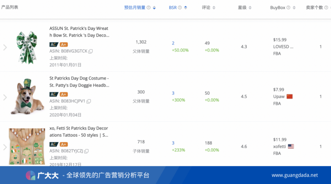The image size is (331, 184).
Task: Click AC badge on xo, Fetti tattoos row
Action: pos(54,144)
